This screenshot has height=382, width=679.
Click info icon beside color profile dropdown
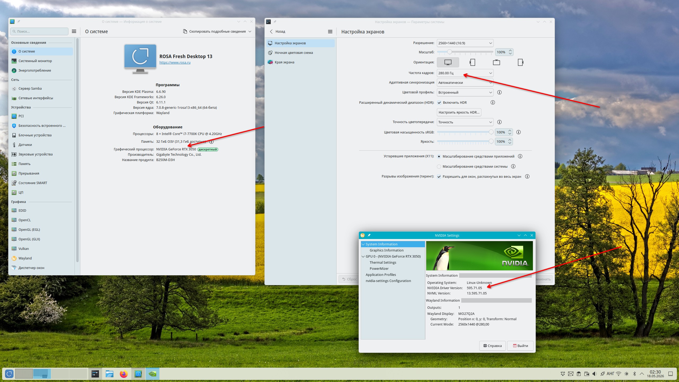click(x=499, y=92)
